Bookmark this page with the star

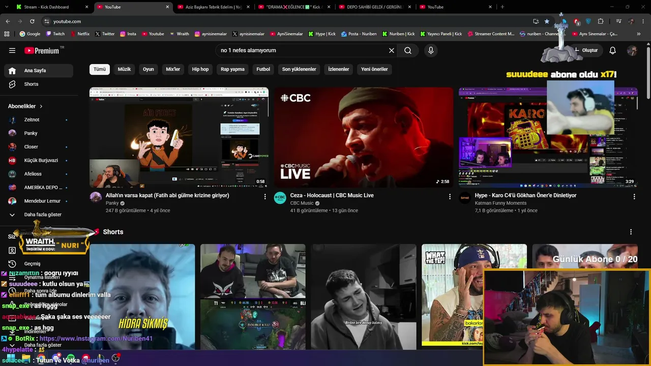click(x=547, y=21)
